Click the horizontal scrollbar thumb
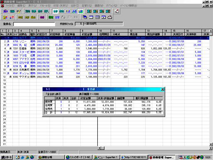 point(103,148)
